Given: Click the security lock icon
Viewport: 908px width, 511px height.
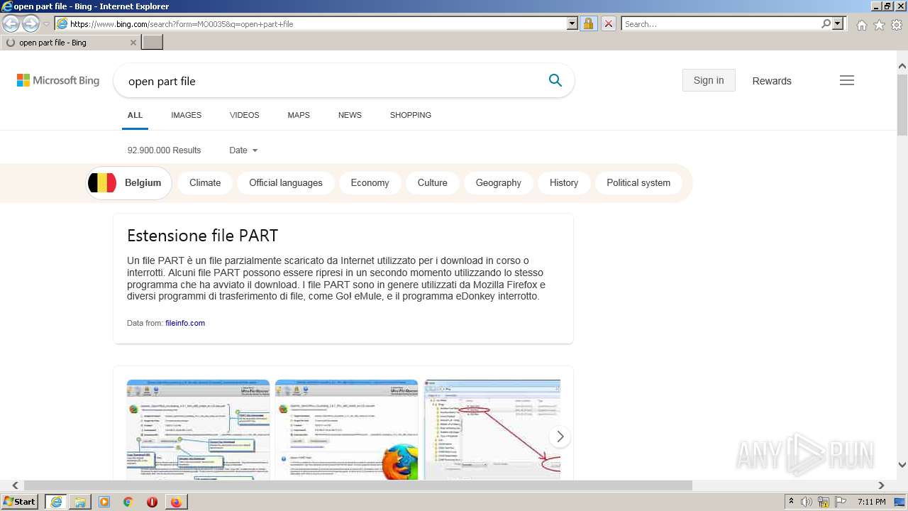Looking at the screenshot, I should [588, 23].
